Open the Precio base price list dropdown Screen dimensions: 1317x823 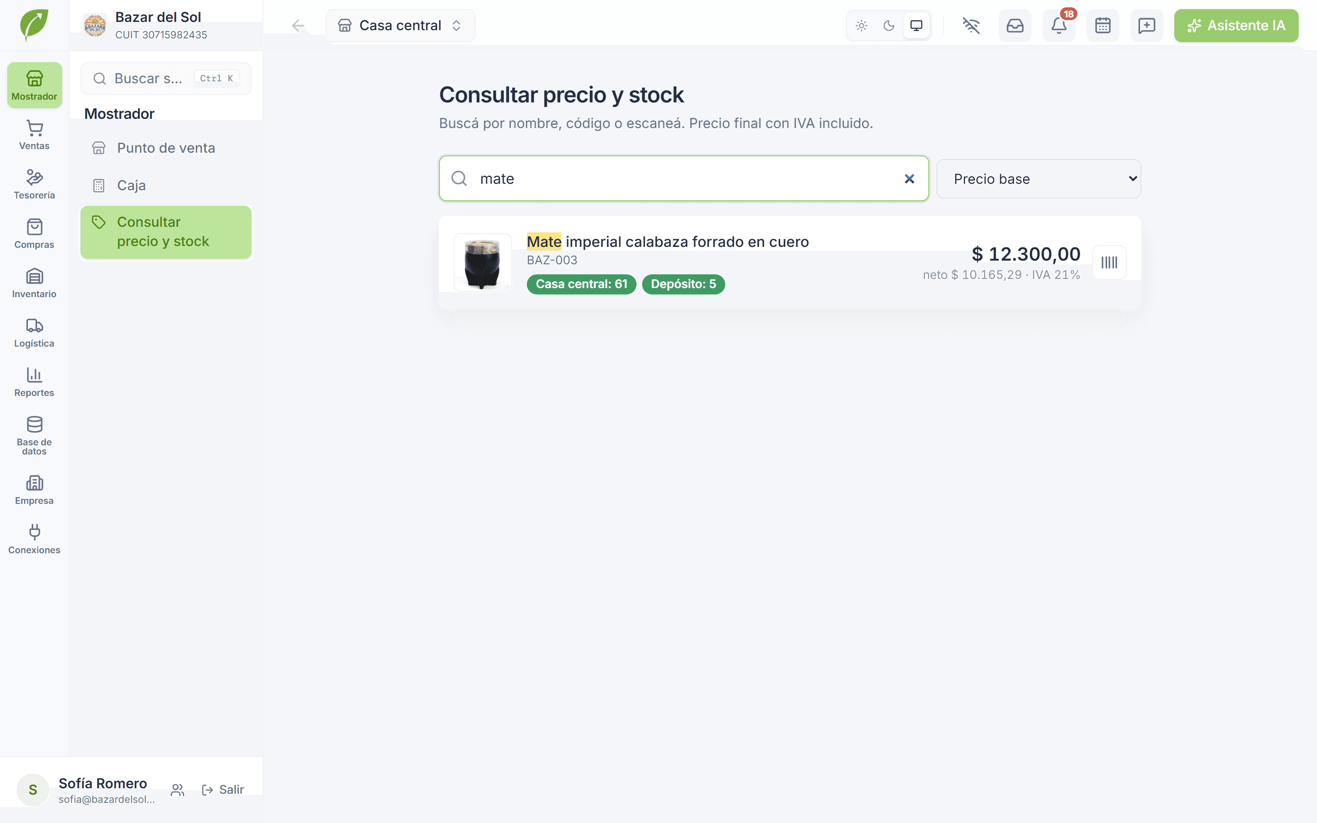pyautogui.click(x=1039, y=178)
